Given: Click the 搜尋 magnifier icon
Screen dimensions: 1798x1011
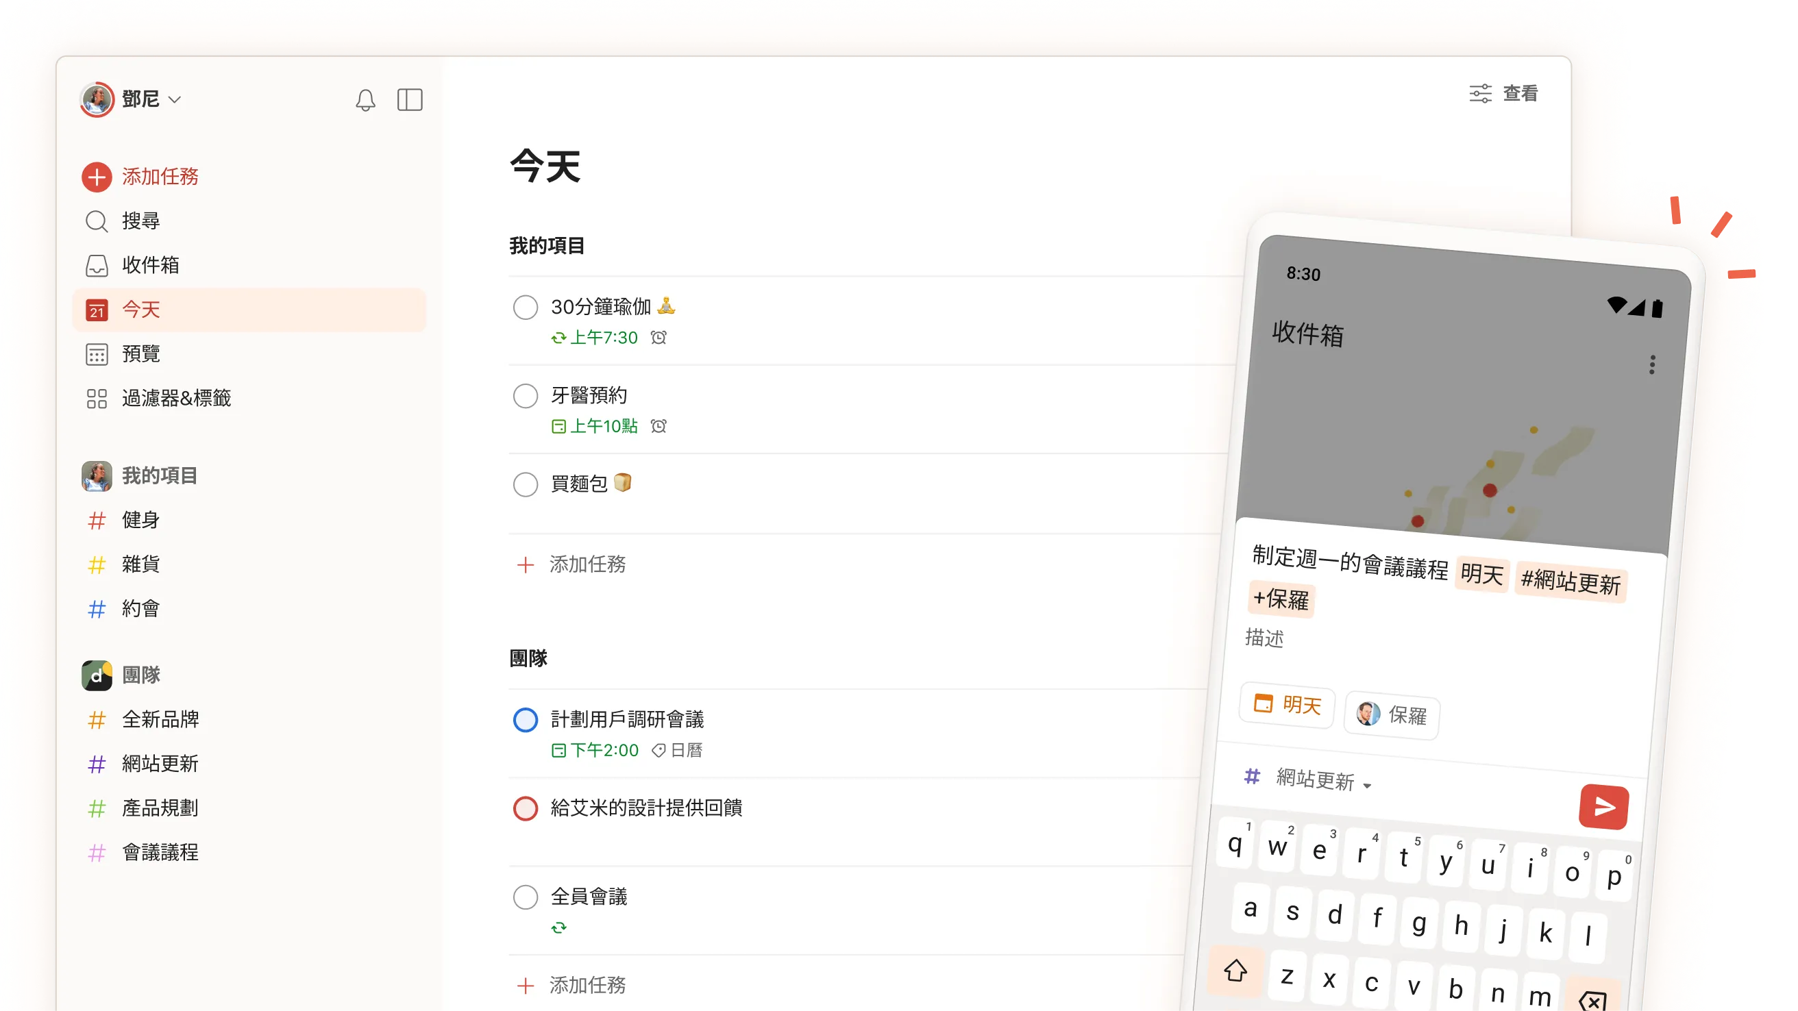Looking at the screenshot, I should 97,221.
